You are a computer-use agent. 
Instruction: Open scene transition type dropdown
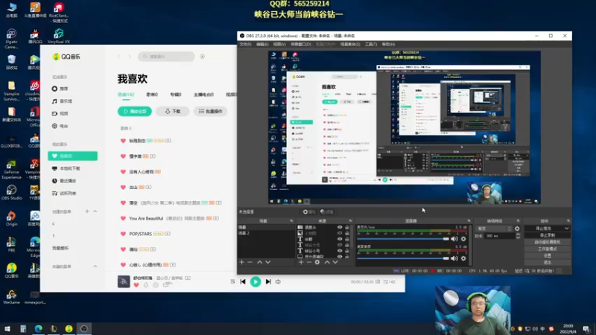pos(494,229)
